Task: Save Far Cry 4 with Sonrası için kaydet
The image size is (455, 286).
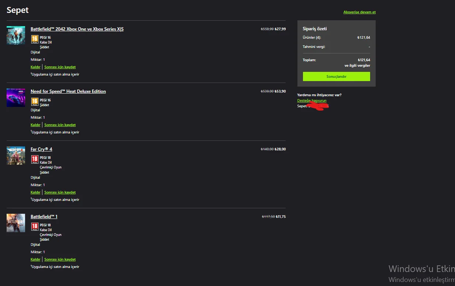Action: (x=60, y=192)
